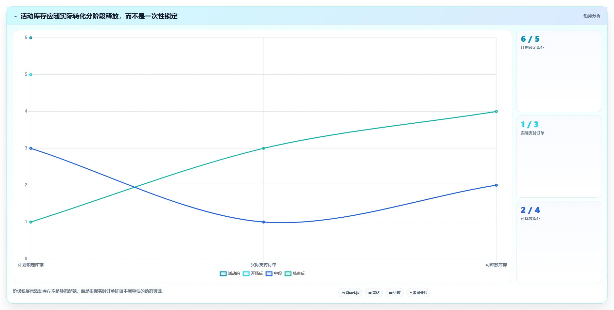Toggle the 结束后 legend swatch

pyautogui.click(x=288, y=274)
